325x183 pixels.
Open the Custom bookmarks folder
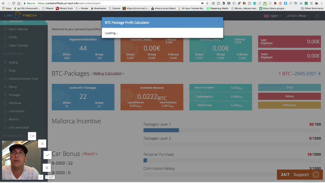[115, 8]
